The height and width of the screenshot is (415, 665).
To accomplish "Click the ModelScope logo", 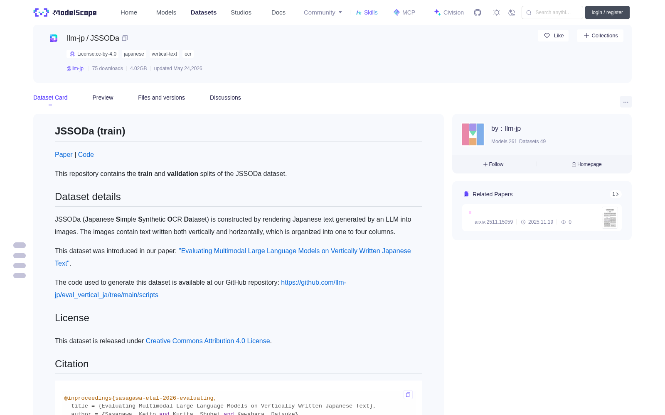I will [x=65, y=12].
